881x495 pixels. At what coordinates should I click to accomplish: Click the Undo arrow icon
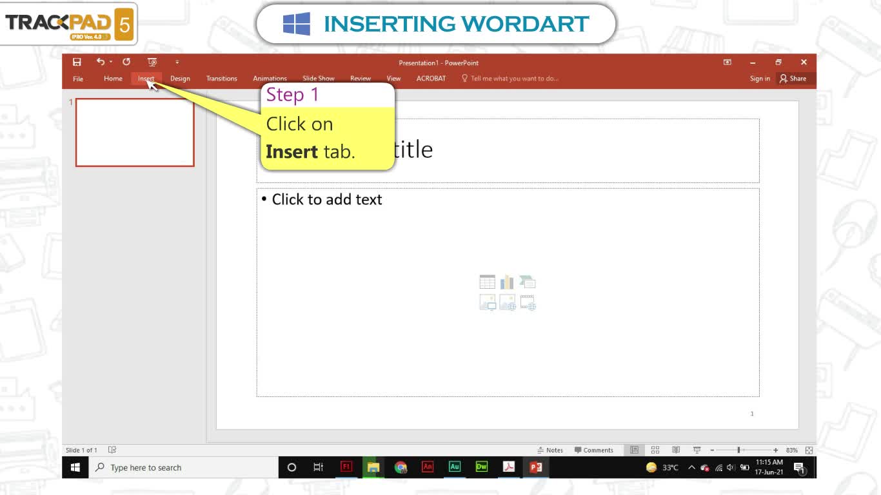100,62
